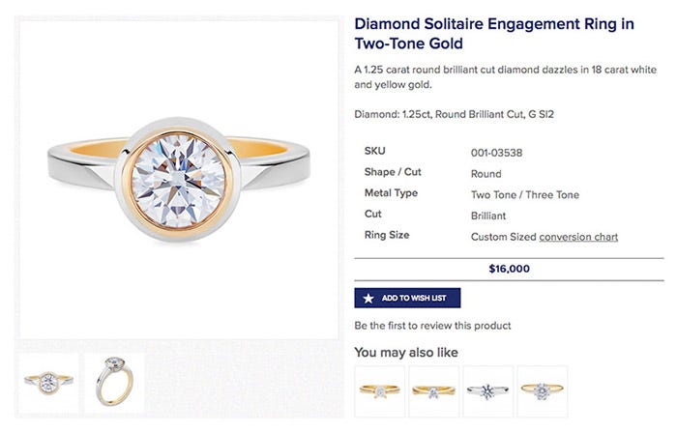The width and height of the screenshot is (677, 433).
Task: Open the second 'You may also like' ring
Action: tap(434, 390)
